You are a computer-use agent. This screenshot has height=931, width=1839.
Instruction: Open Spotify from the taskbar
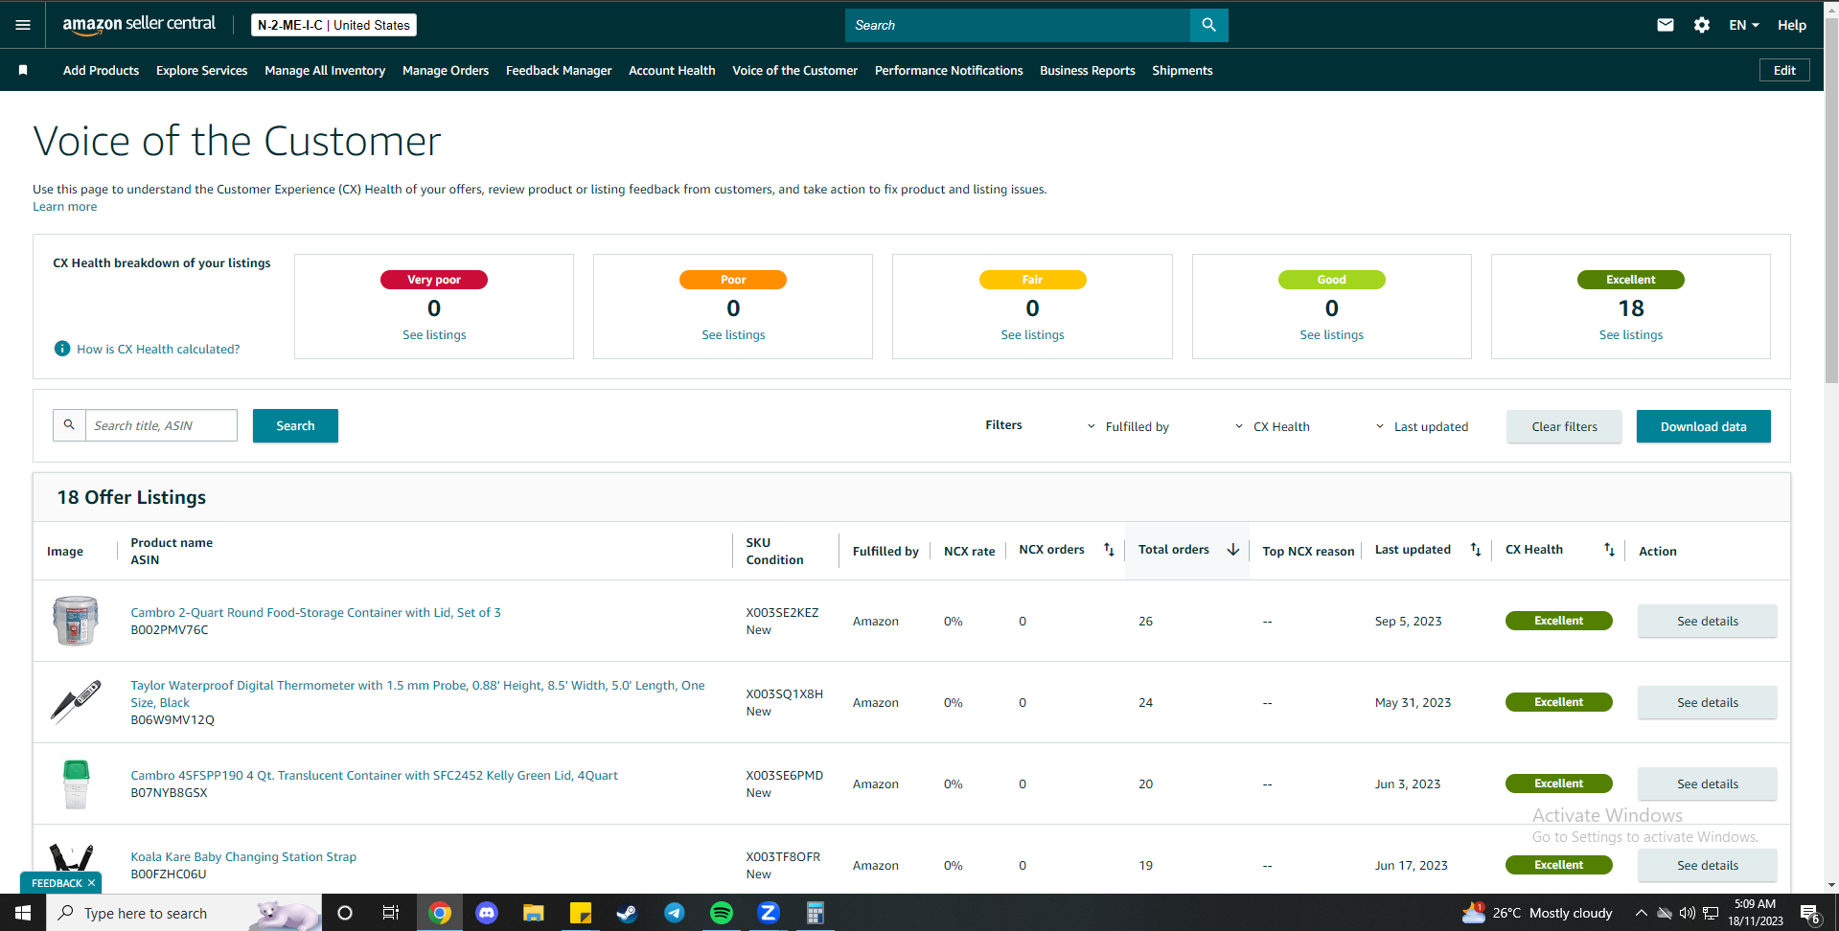click(x=722, y=913)
